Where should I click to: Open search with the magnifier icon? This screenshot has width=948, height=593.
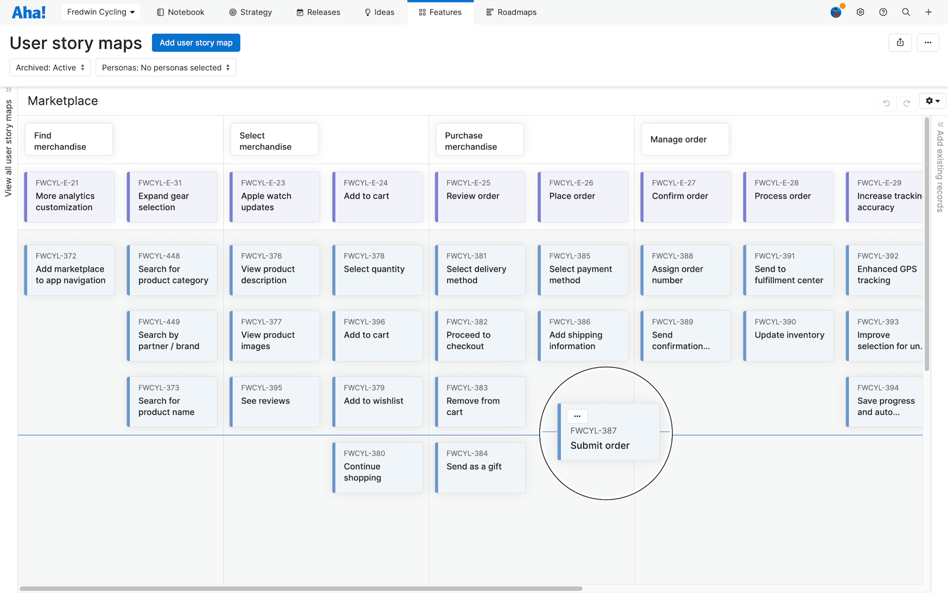click(906, 12)
